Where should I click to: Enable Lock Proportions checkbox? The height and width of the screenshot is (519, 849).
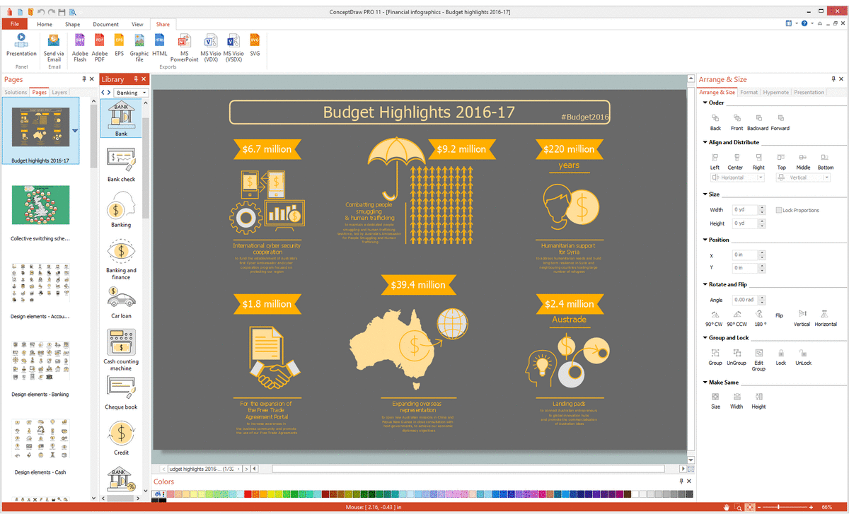(779, 210)
